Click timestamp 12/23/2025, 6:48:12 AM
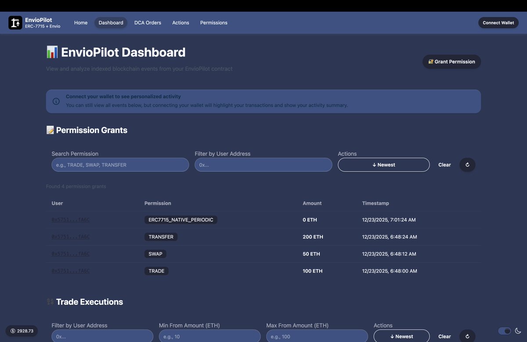This screenshot has height=342, width=527. tap(389, 254)
